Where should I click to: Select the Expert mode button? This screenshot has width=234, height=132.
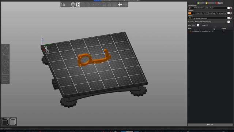pyautogui.click(x=219, y=3)
